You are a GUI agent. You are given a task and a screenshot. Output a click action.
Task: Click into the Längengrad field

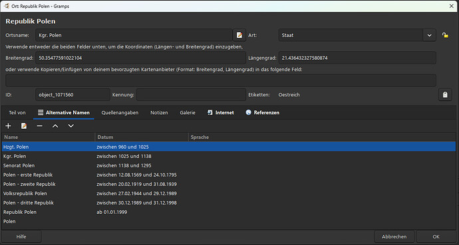(x=357, y=58)
